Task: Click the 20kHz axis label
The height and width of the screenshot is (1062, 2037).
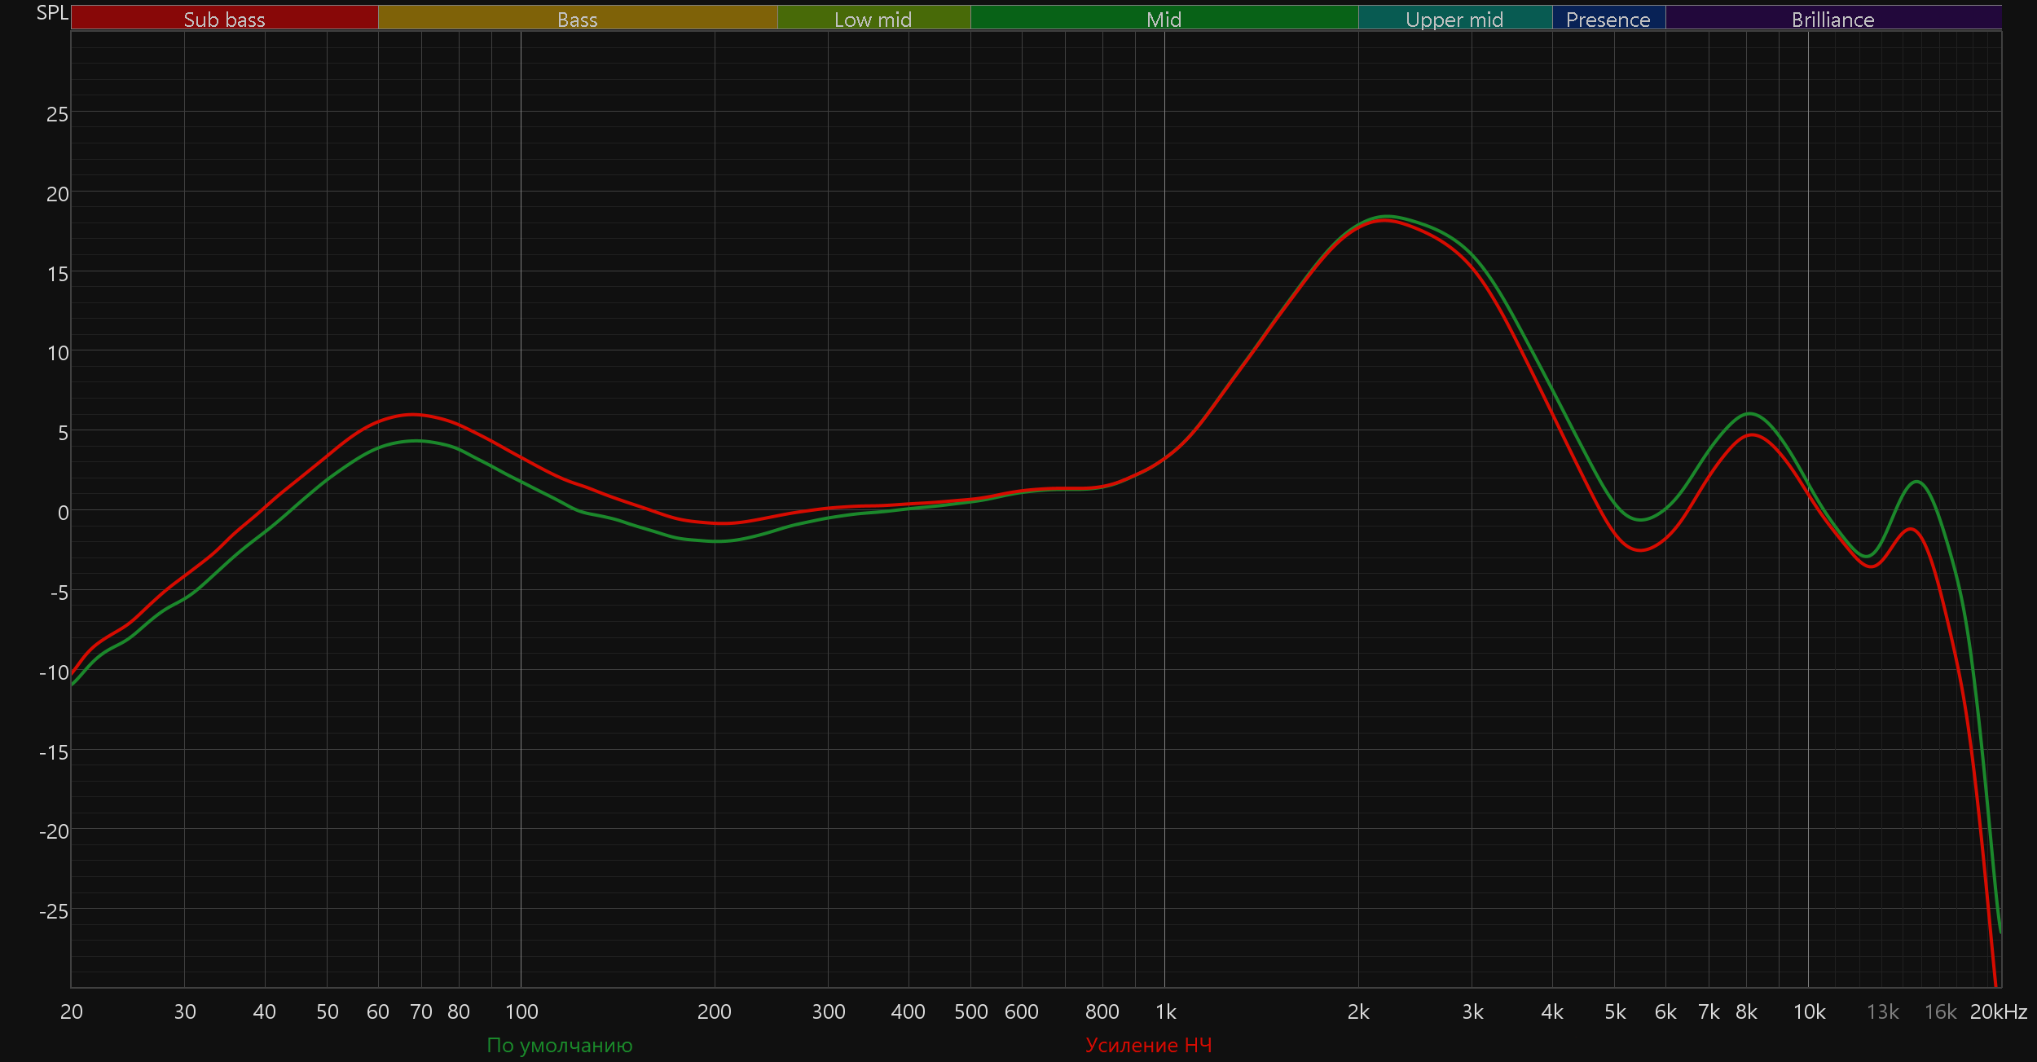Action: click(x=1998, y=1011)
